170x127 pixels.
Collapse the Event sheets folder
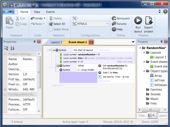pos(144,62)
